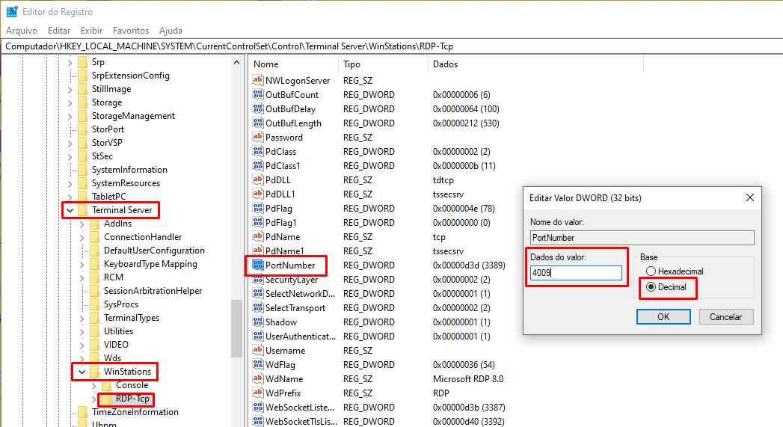Expand the TerminalTypes subkey
Image resolution: width=783 pixels, height=427 pixels.
82,319
